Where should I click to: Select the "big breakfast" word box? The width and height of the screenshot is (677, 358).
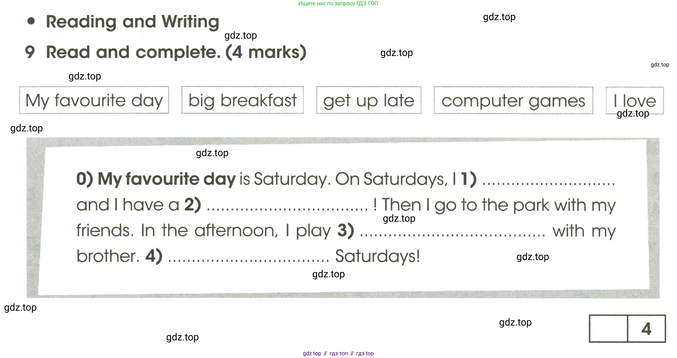click(x=243, y=100)
